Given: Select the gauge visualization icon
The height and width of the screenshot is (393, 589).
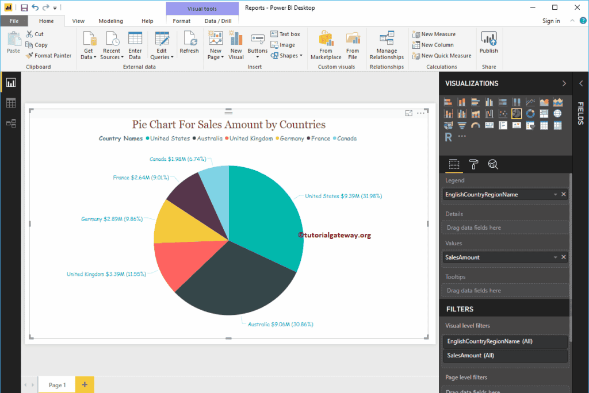Looking at the screenshot, I should 475,124.
